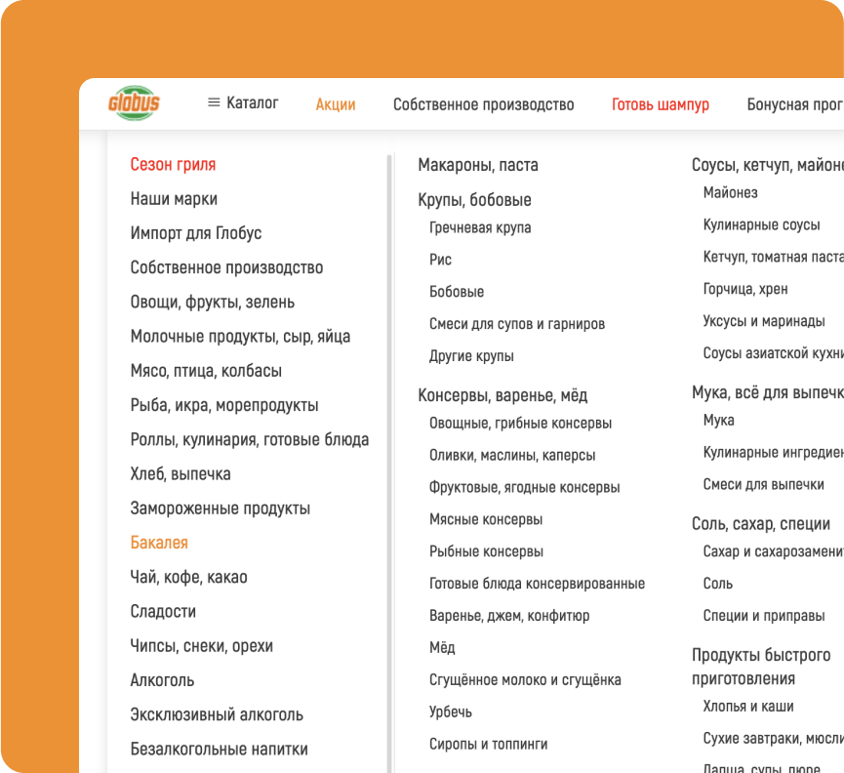Open the Акции tab
Viewport: 844px width, 773px height.
335,104
